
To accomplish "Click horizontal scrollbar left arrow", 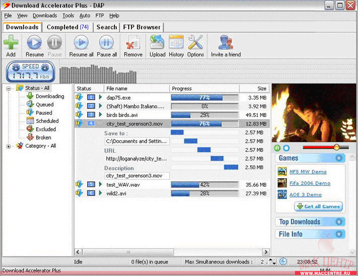I will pos(78,252).
